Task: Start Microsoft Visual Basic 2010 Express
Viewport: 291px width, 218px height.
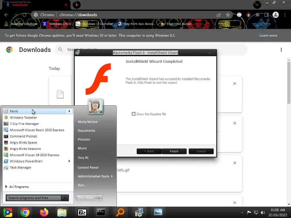Action: tap(37, 130)
